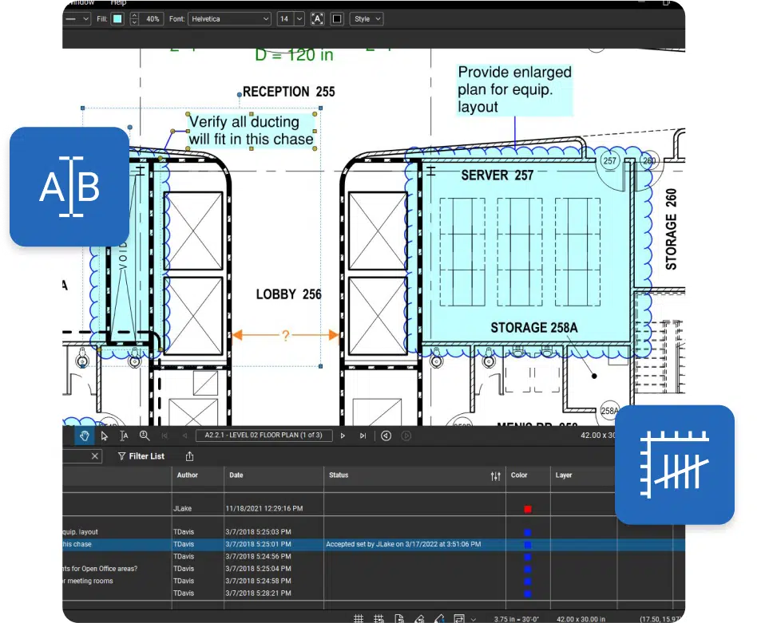Expand the Style dropdown
The width and height of the screenshot is (765, 623).
click(x=367, y=18)
